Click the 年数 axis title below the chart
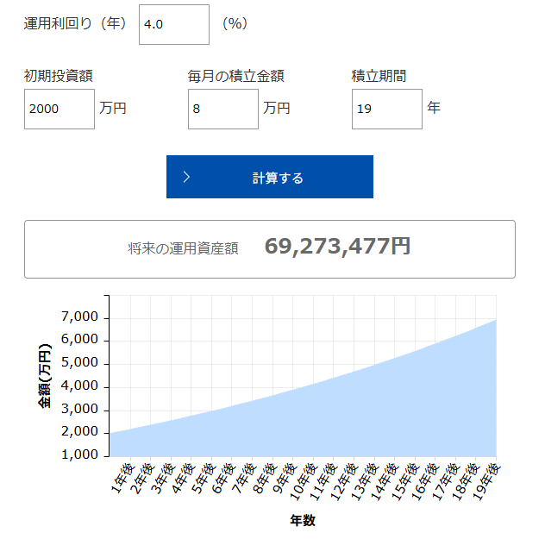Image resolution: width=545 pixels, height=539 pixels. (303, 520)
